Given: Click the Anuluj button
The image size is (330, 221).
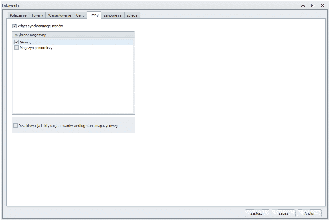Looking at the screenshot, I should [x=310, y=213].
